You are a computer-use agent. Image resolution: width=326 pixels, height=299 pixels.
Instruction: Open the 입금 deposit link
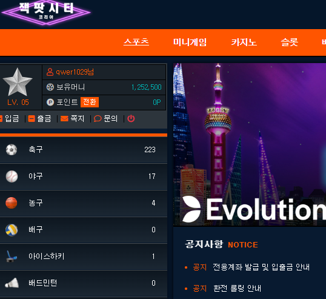pyautogui.click(x=10, y=119)
